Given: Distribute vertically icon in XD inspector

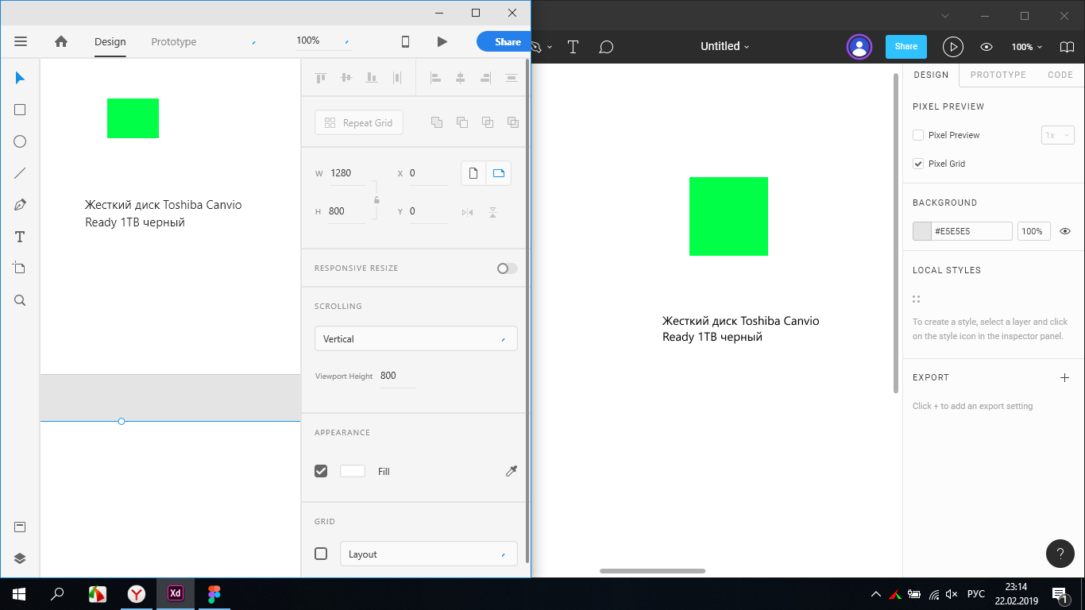Looking at the screenshot, I should pyautogui.click(x=397, y=78).
